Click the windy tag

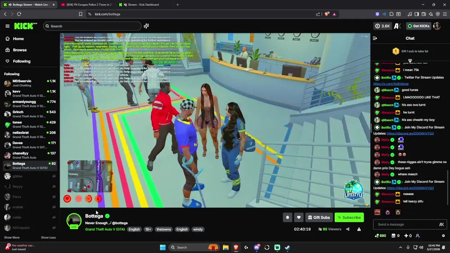198,229
